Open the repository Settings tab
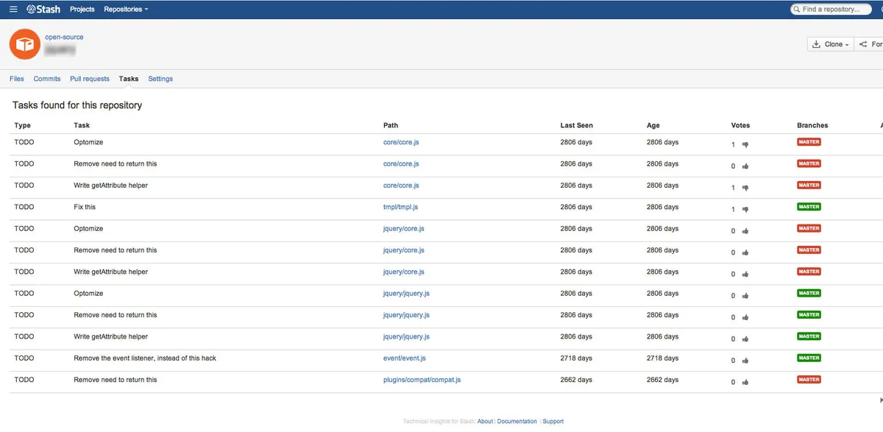 tap(160, 79)
